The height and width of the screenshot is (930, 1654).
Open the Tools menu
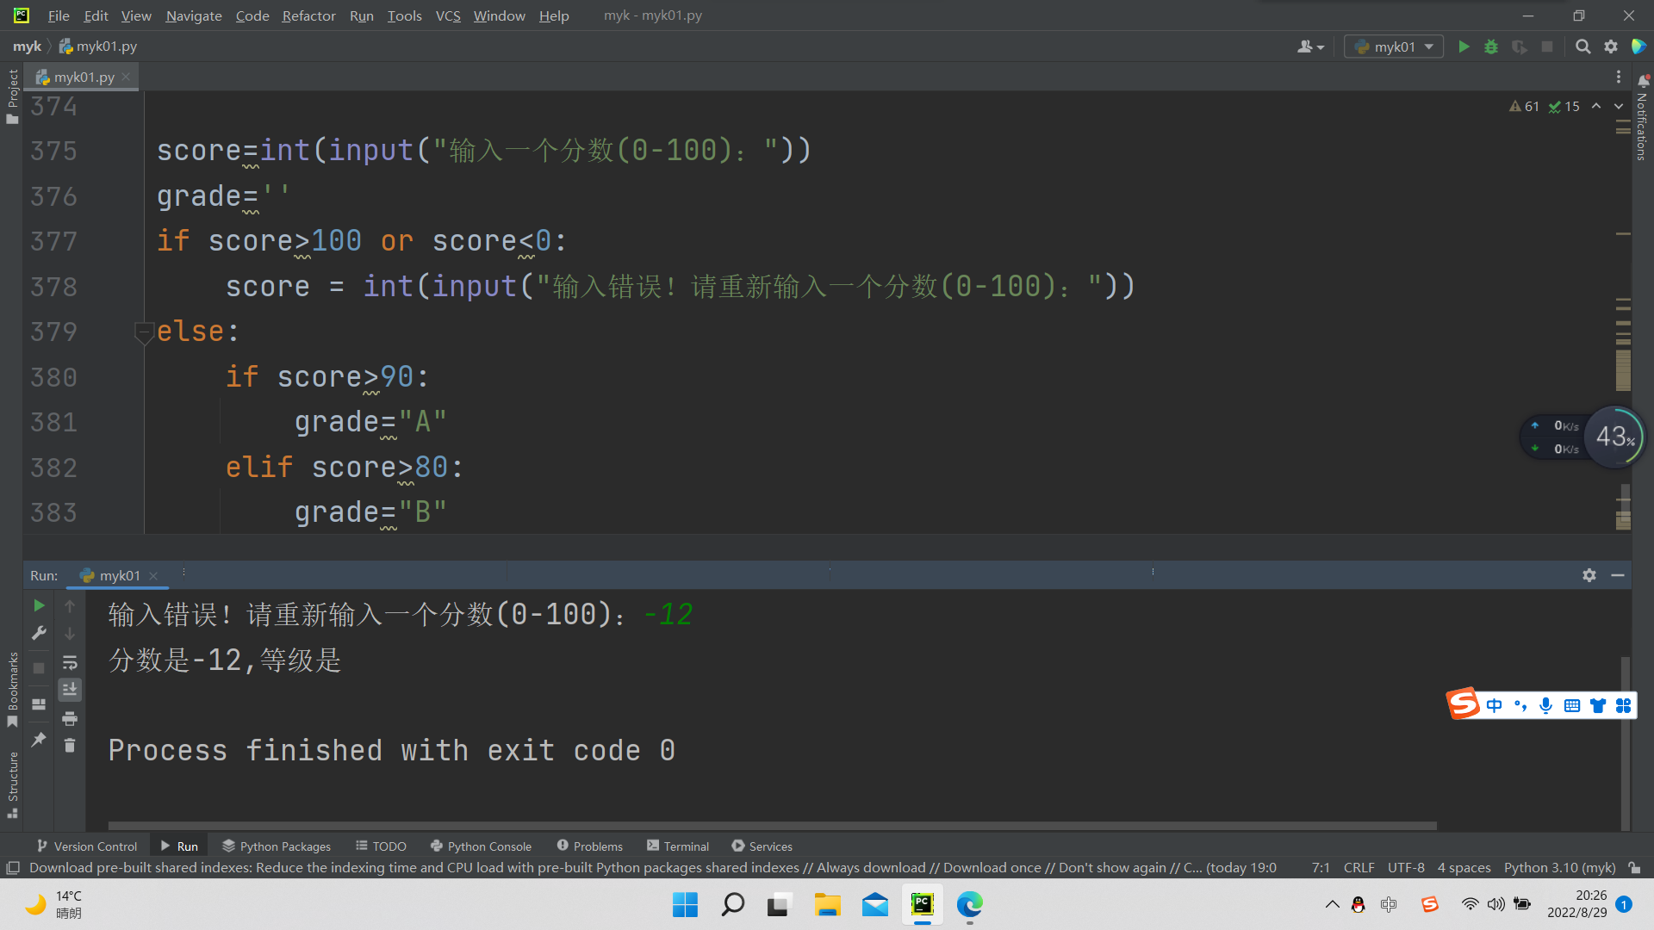[x=404, y=15]
